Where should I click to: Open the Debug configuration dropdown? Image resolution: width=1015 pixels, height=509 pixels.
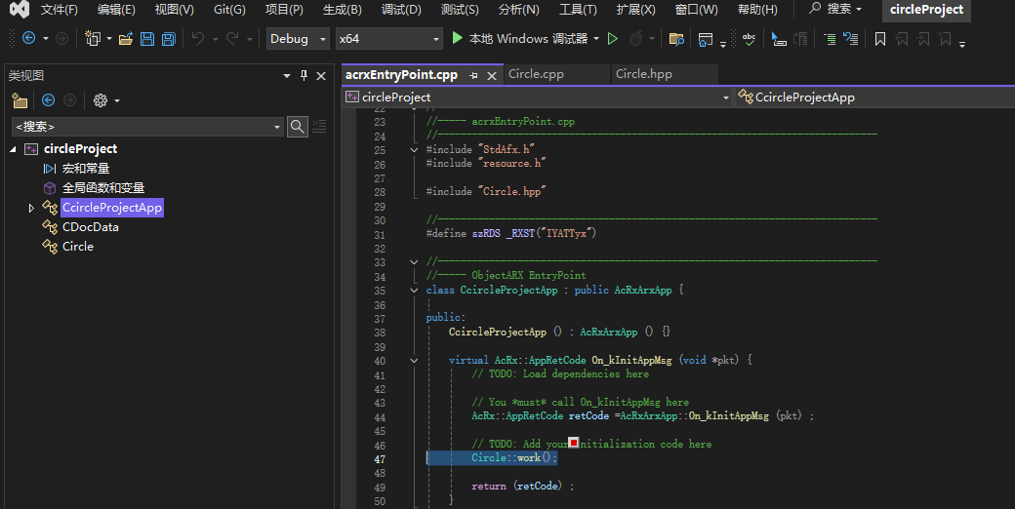[x=299, y=39]
